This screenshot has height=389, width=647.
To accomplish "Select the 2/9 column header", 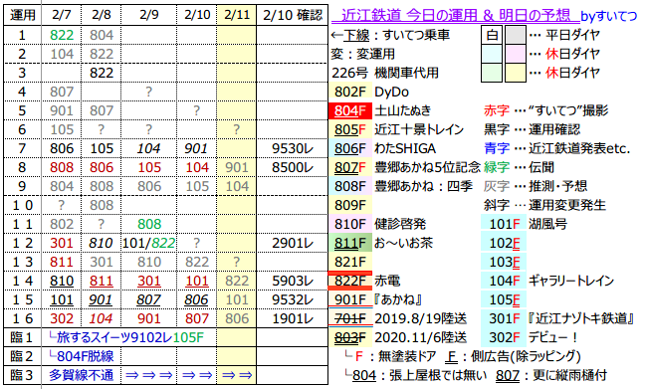I will tap(149, 15).
